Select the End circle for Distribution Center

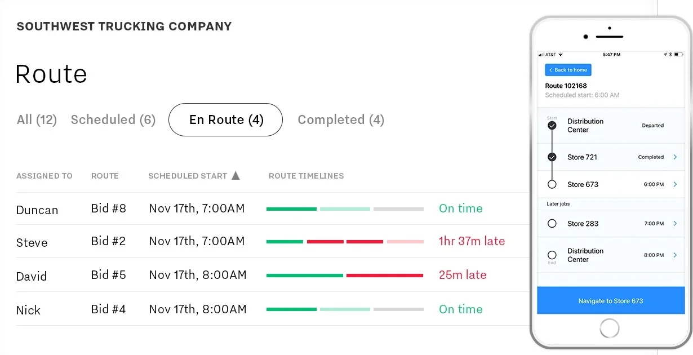pos(552,255)
